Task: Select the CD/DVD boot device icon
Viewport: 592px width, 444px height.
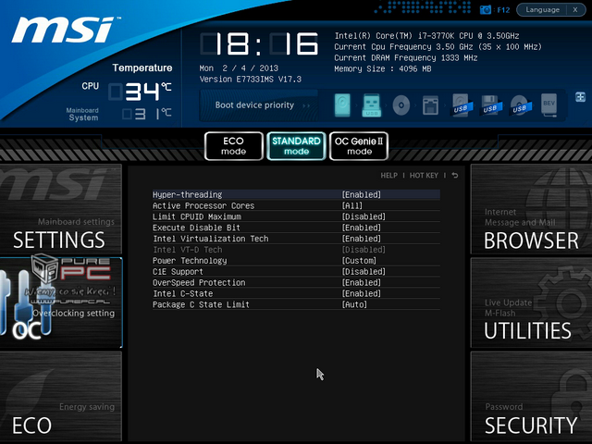Action: coord(401,105)
